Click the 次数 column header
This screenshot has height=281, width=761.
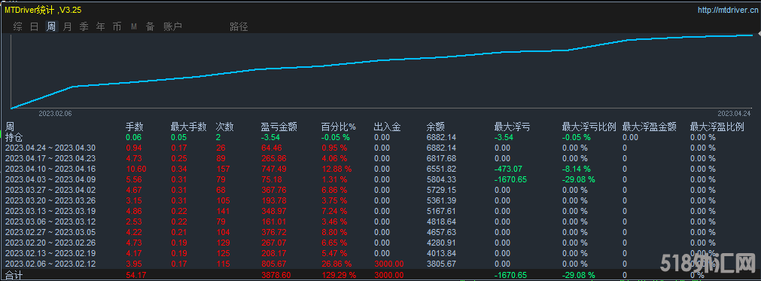pyautogui.click(x=225, y=127)
